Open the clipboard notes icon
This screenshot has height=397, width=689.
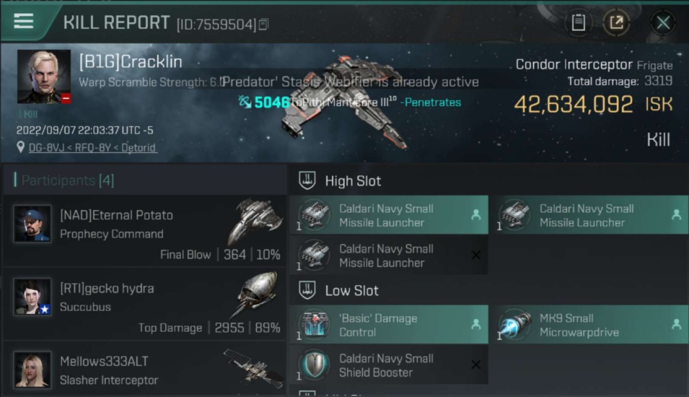point(578,23)
